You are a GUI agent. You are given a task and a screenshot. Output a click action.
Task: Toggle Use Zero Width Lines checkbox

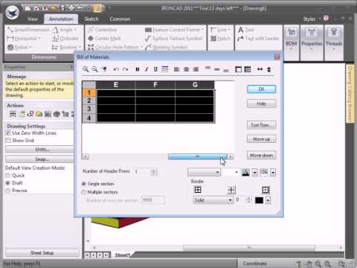click(8, 133)
